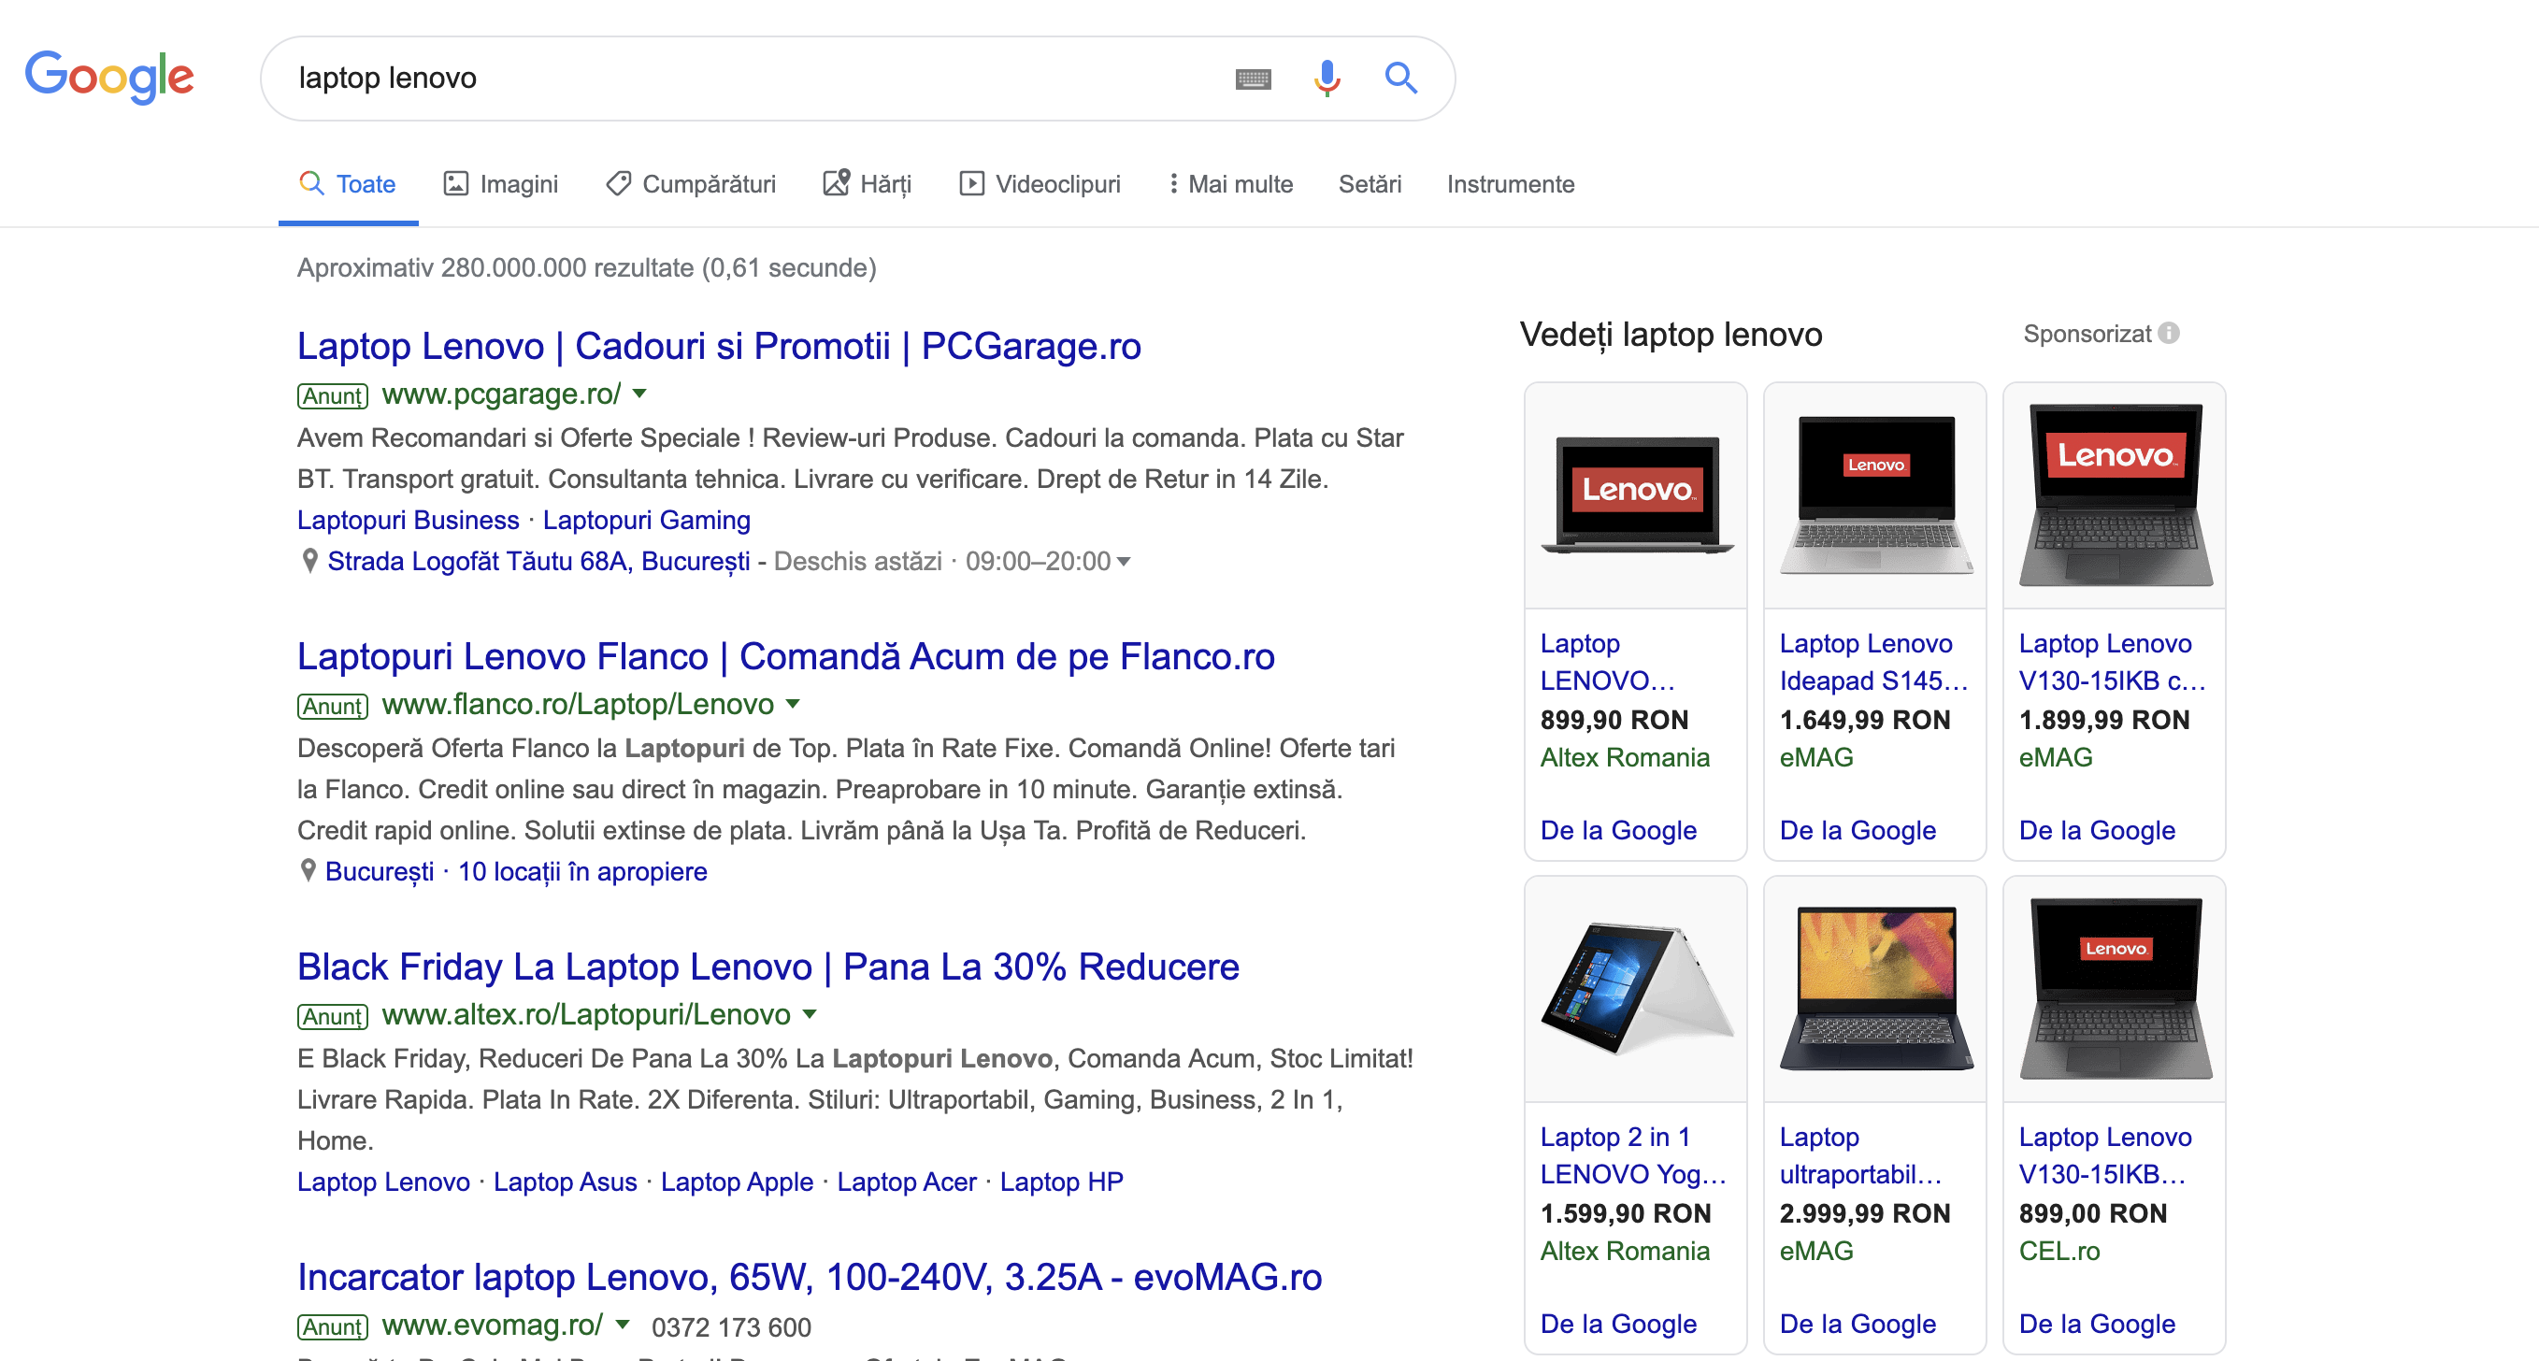Image resolution: width=2539 pixels, height=1361 pixels.
Task: Click the Sponsorizat info icon
Action: [2169, 333]
